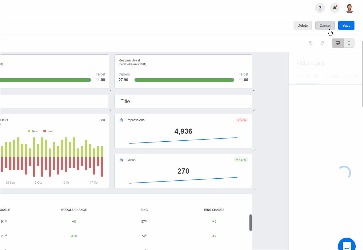
Task: Click the table's vertical scrollbar thumb
Action: click(x=251, y=222)
